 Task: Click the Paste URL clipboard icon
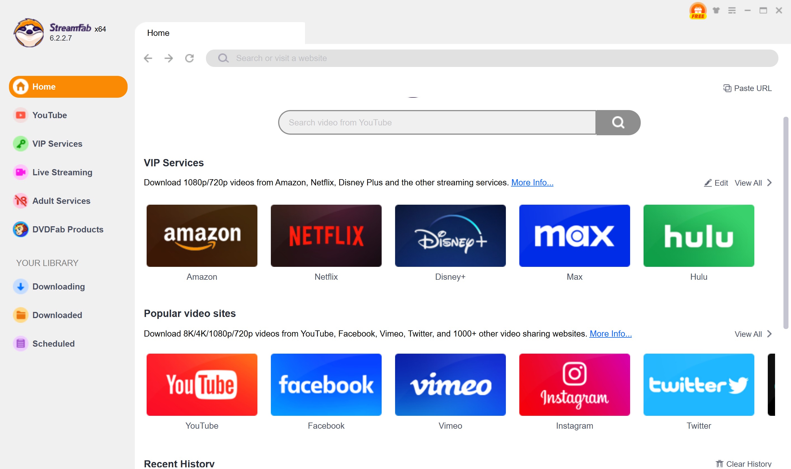[x=727, y=88]
